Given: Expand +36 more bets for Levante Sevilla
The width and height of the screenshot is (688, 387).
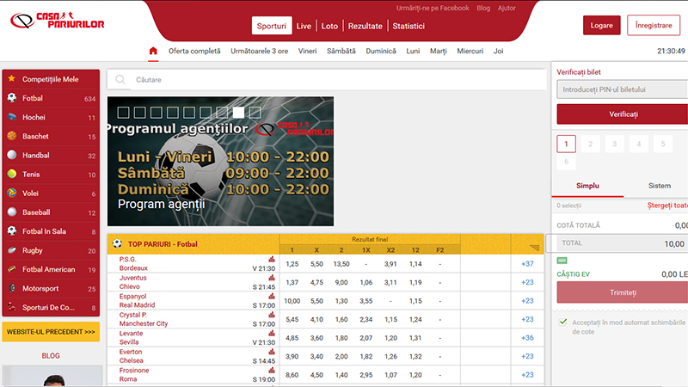Looking at the screenshot, I should pos(527,337).
